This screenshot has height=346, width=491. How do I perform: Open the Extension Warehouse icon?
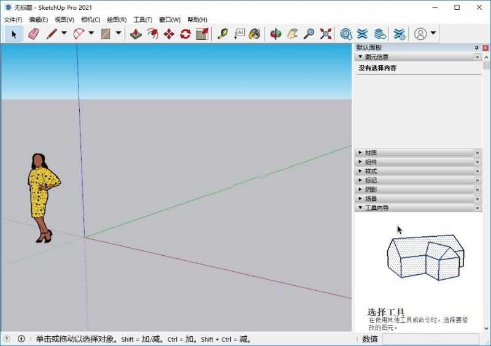[362, 34]
